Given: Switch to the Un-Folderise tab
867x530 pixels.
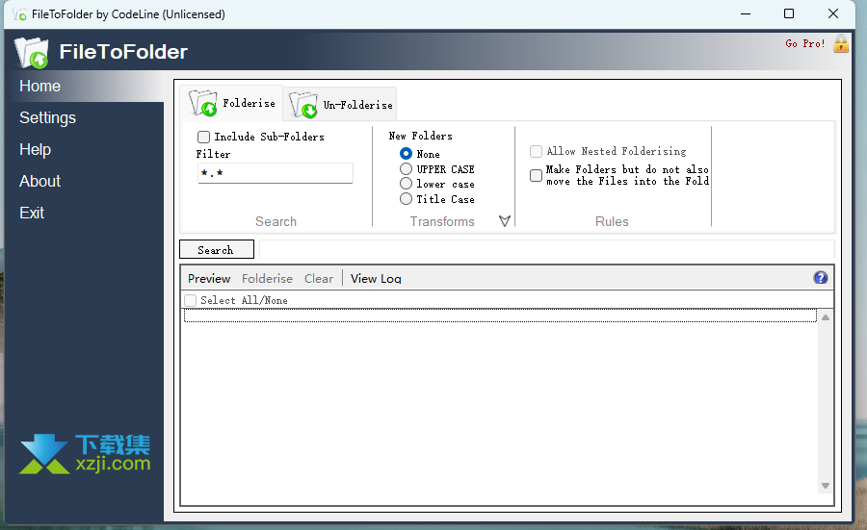Looking at the screenshot, I should [340, 105].
